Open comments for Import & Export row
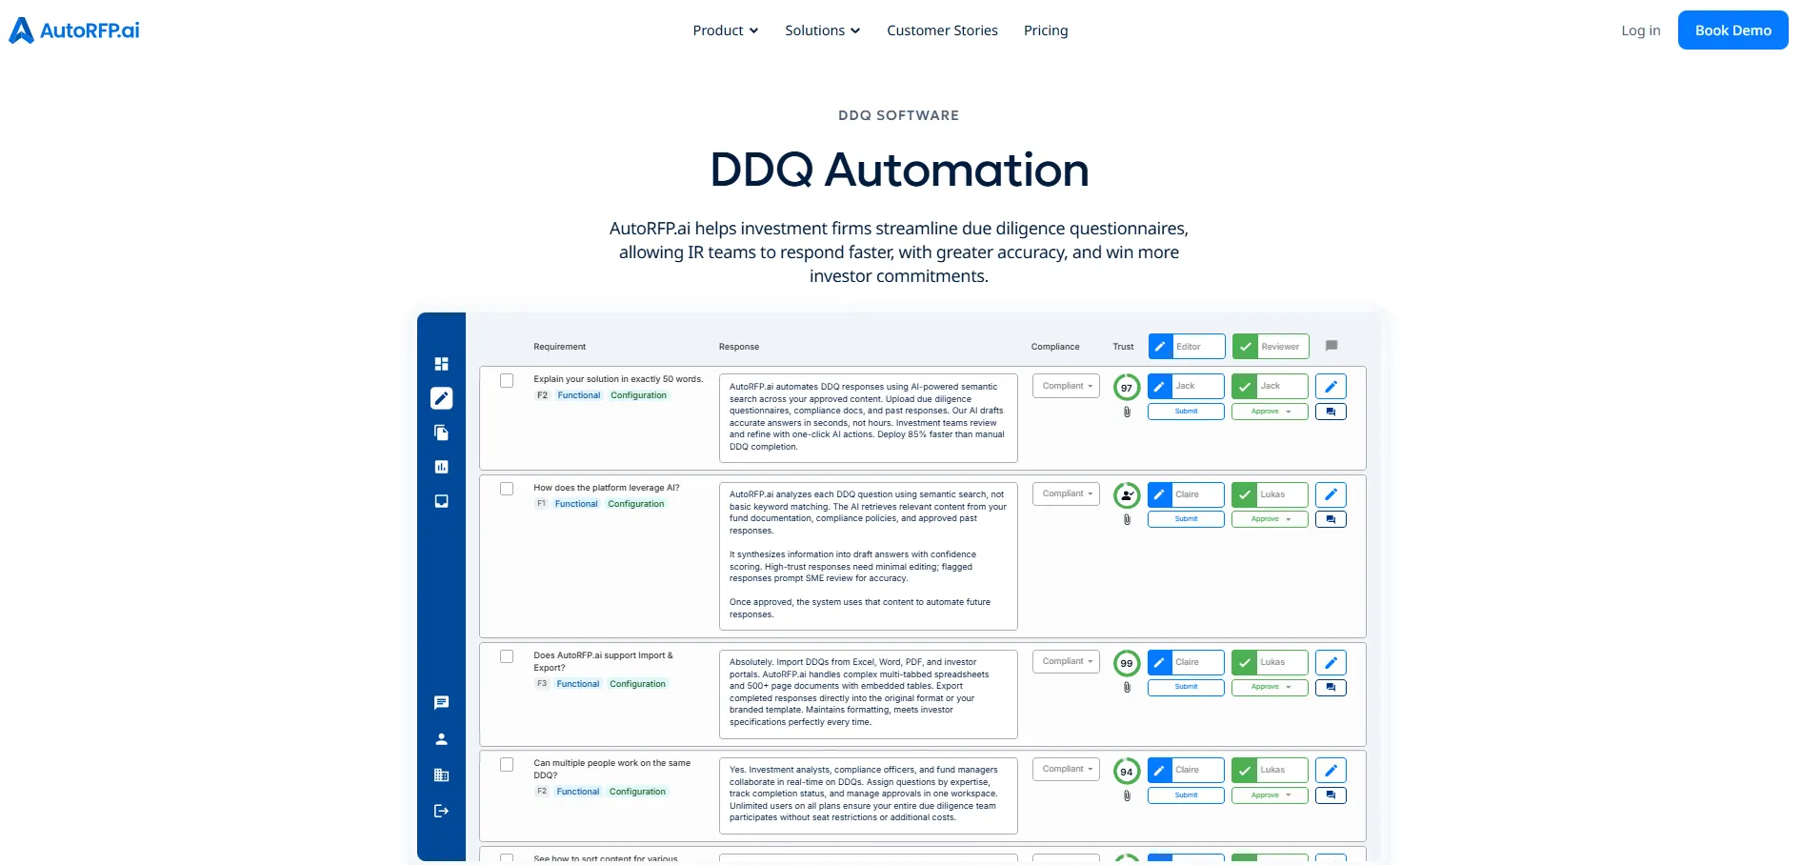The image size is (1802, 865). 1331,687
